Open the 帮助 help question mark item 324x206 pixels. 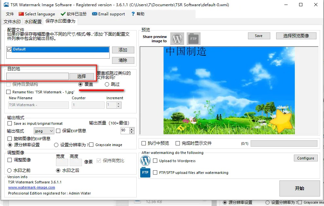click(x=138, y=14)
